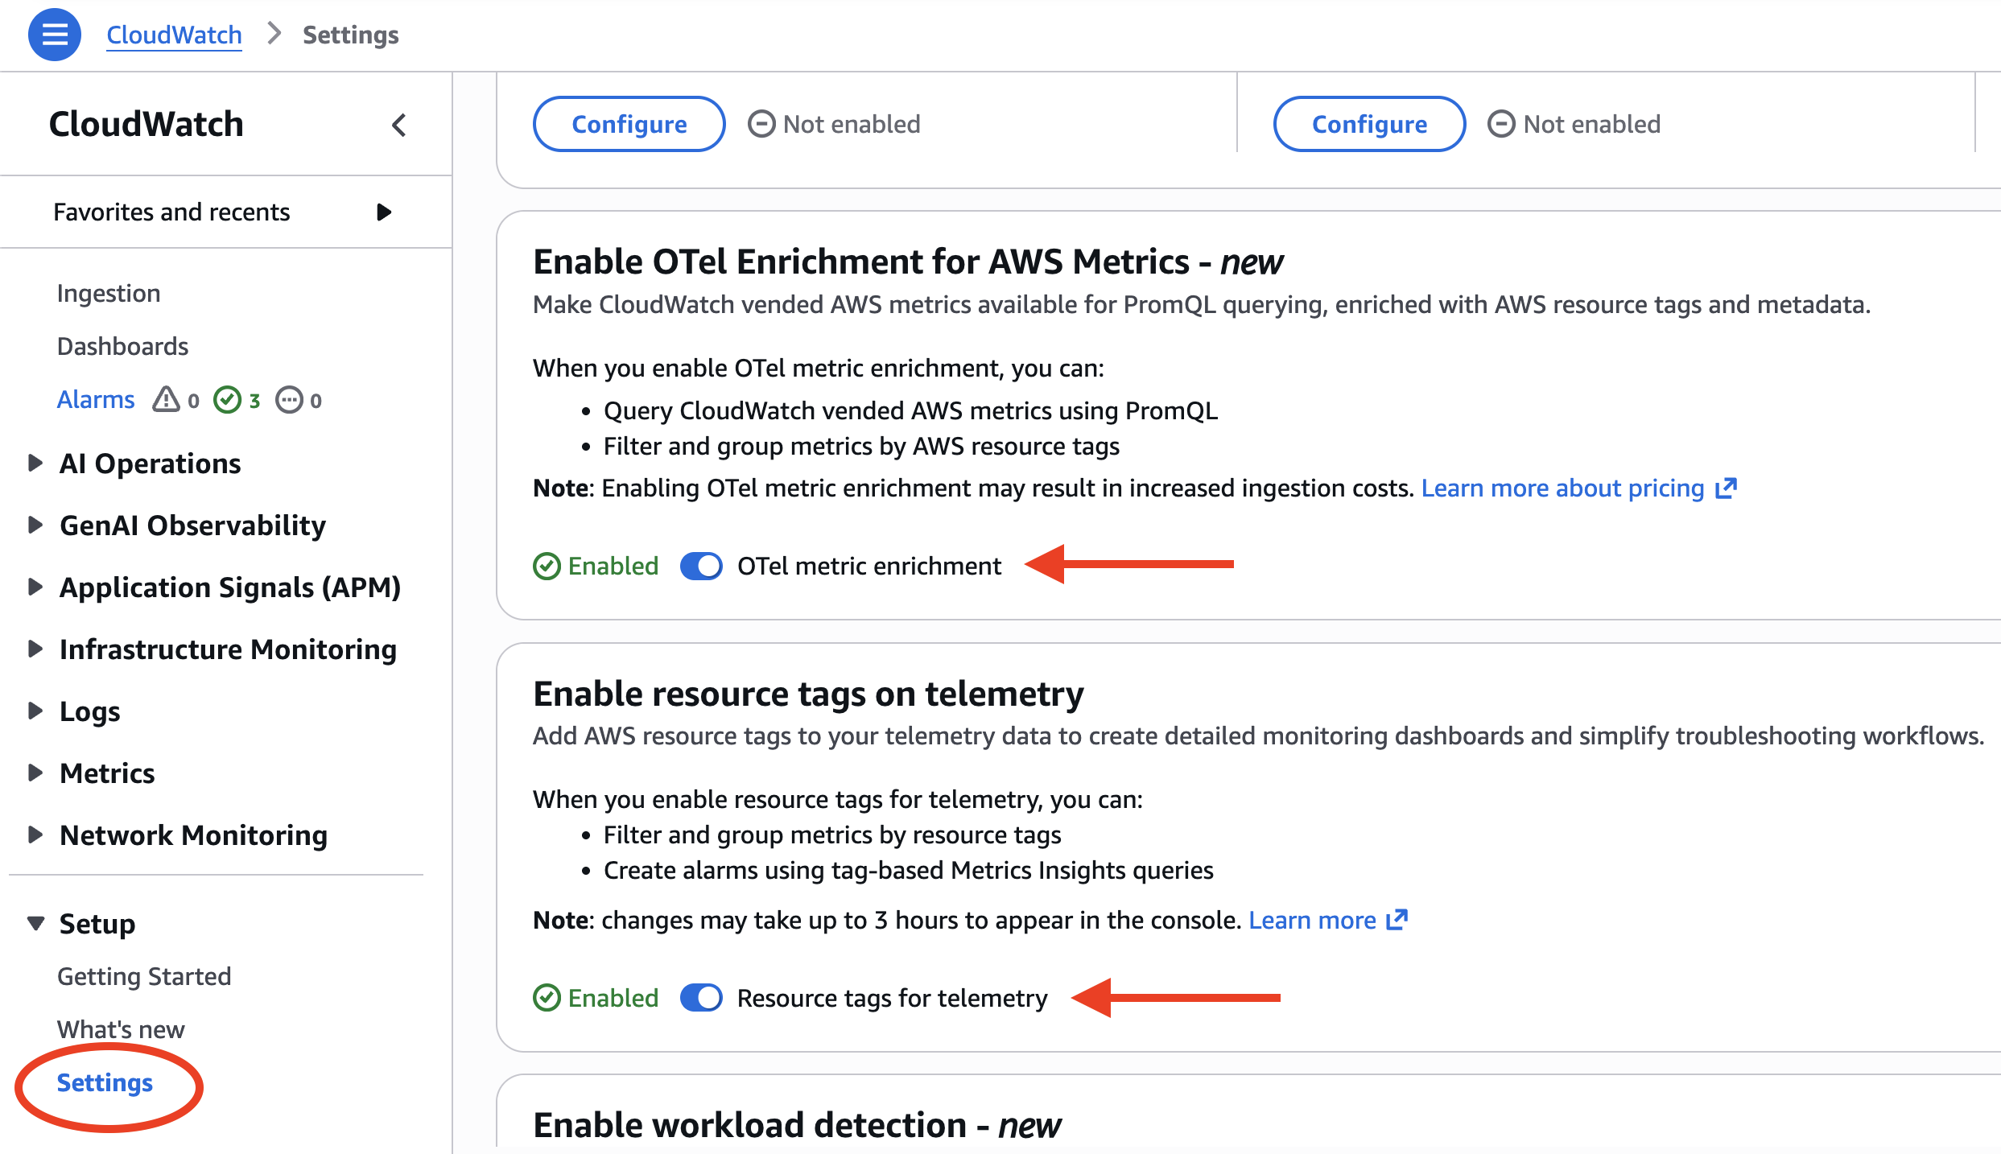Viewport: 2001px width, 1154px height.
Task: Select Settings in the Setup menu
Action: point(105,1083)
